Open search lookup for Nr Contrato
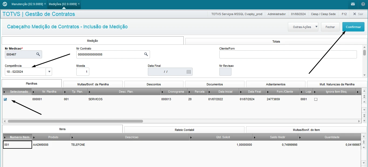368x167 pixels. (146, 54)
